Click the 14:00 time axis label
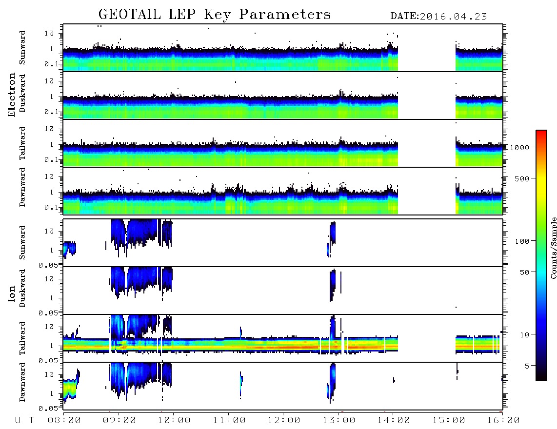Screen dimensions: 557x429 click(394, 421)
